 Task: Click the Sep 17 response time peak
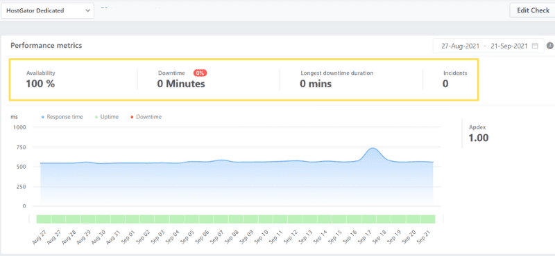click(373, 148)
